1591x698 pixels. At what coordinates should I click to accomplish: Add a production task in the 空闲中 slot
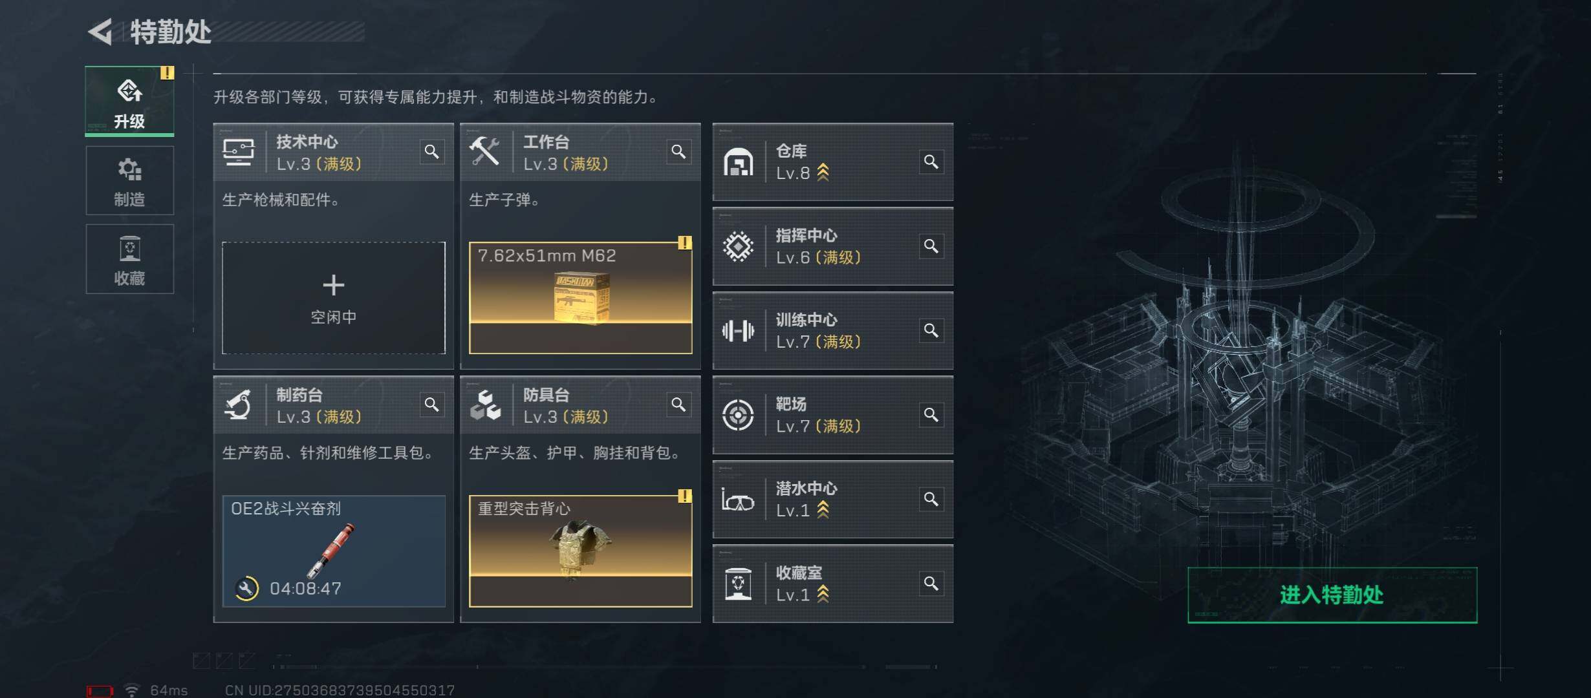334,298
